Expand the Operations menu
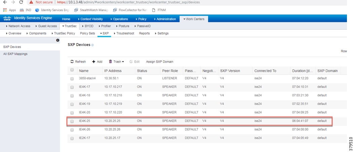This screenshot has height=152, width=353. [119, 19]
